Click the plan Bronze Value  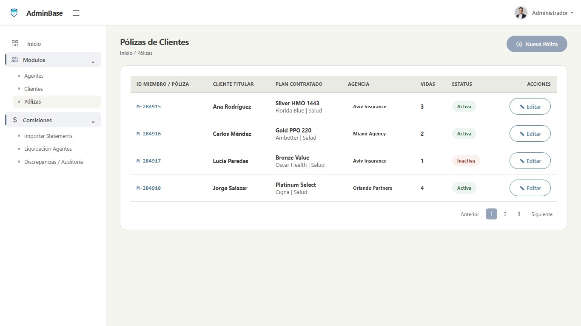pyautogui.click(x=292, y=157)
